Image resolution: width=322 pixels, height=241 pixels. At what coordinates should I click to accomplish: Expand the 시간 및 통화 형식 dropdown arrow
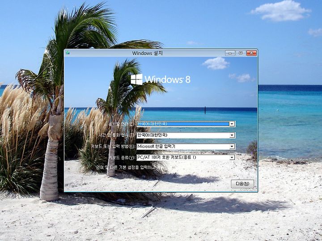(232, 135)
